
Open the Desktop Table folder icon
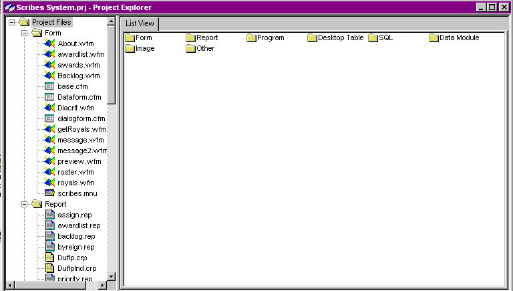(312, 38)
